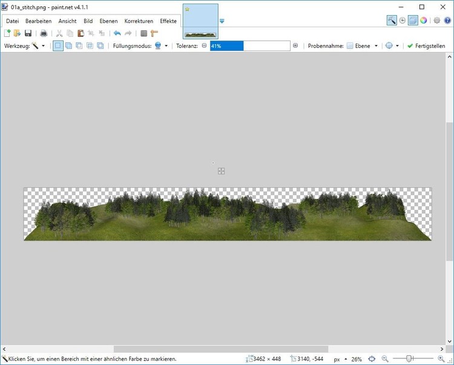Open the Korrekturen menu
454x365 pixels.
pos(139,21)
